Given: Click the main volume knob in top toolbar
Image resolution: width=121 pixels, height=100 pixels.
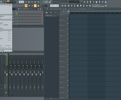Looking at the screenshot, I should click(x=4, y=2).
